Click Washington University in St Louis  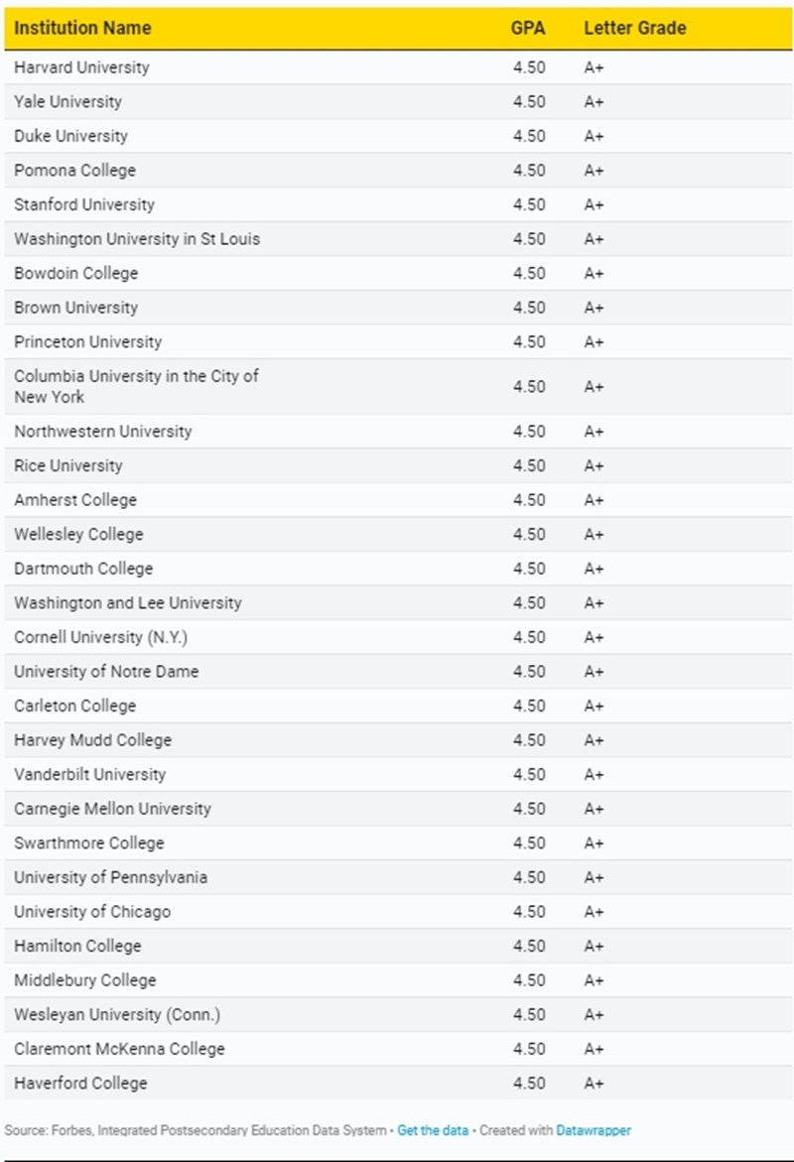[x=137, y=239]
